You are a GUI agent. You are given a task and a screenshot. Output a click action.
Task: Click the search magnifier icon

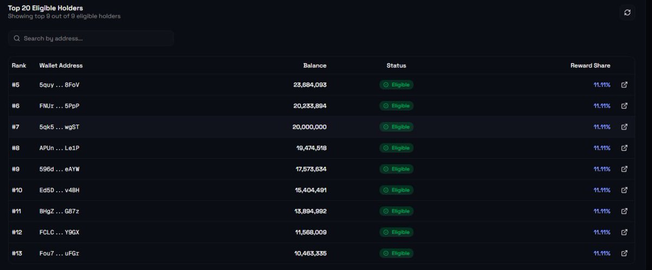(17, 38)
